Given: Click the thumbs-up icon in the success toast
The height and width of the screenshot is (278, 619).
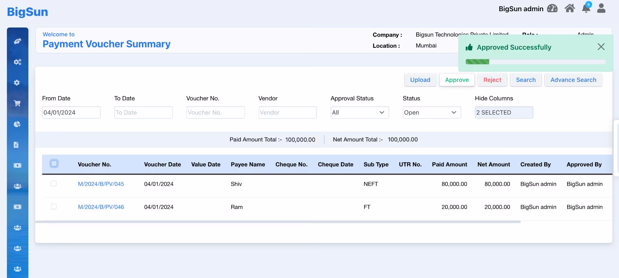Looking at the screenshot, I should [469, 47].
